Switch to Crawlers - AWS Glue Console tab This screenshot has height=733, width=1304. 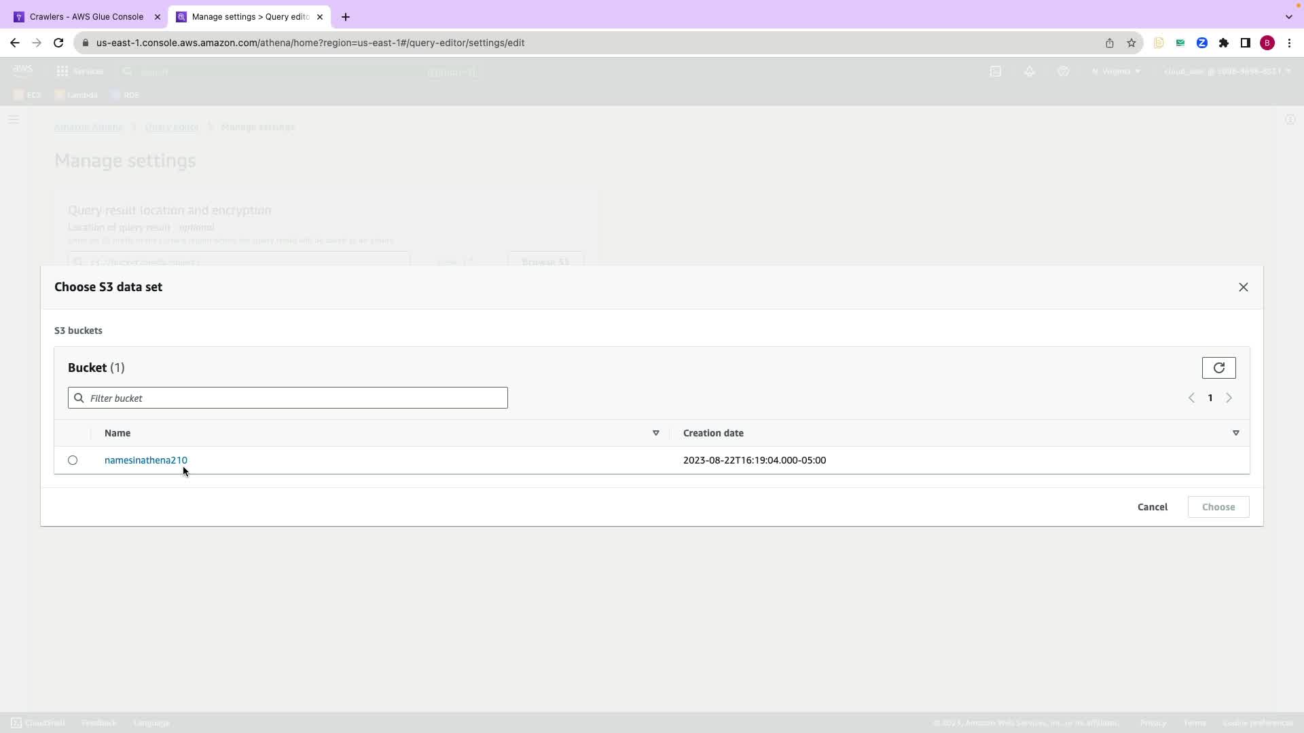(x=86, y=16)
